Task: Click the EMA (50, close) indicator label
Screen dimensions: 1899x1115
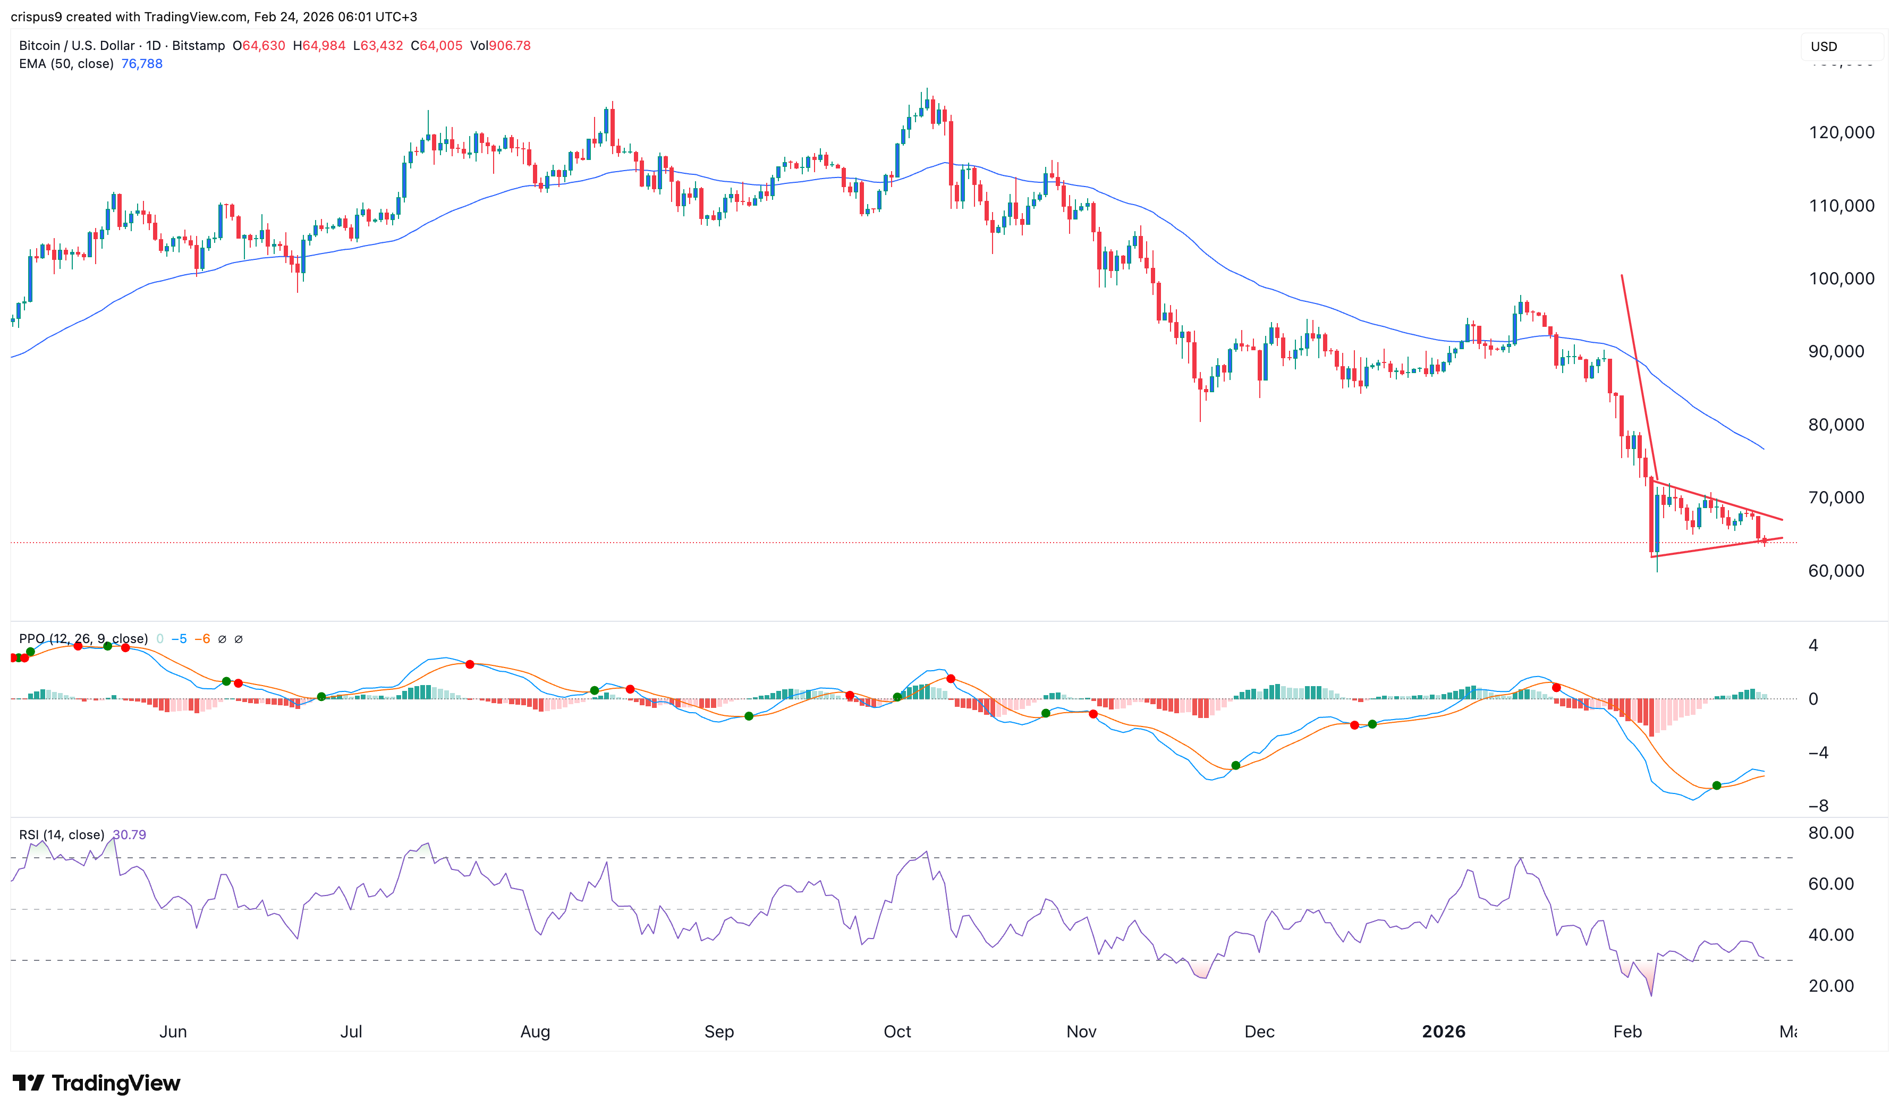Action: 66,63
